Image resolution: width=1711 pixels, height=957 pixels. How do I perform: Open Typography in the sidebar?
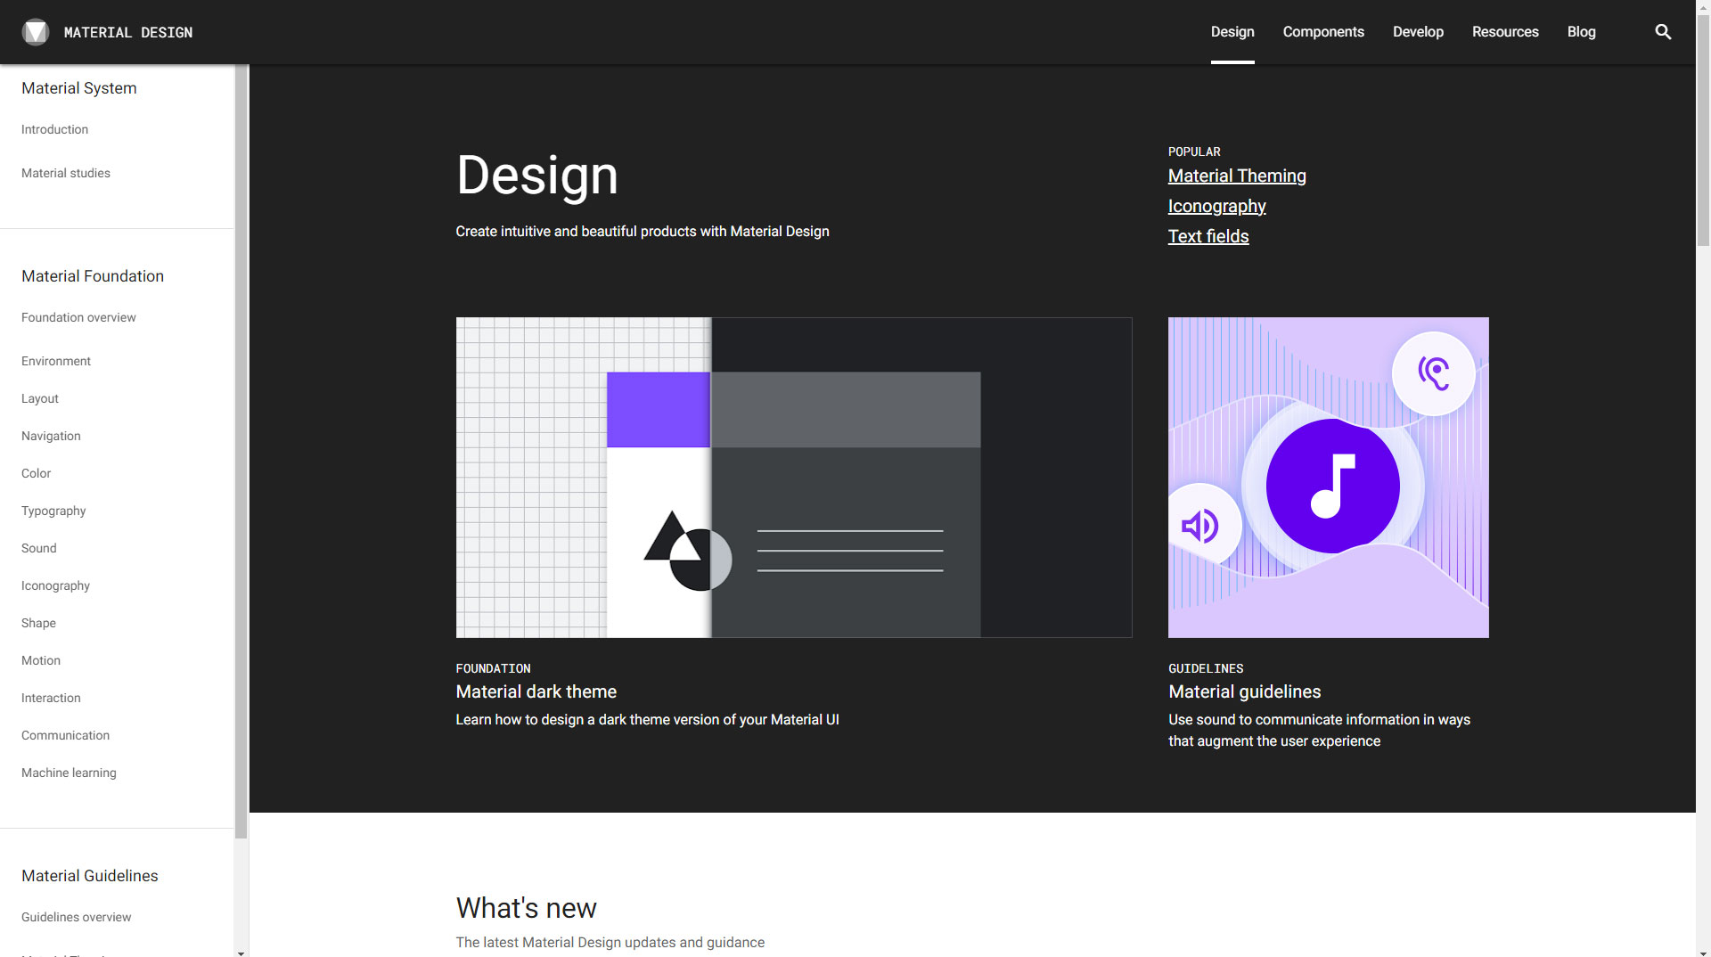click(x=53, y=511)
